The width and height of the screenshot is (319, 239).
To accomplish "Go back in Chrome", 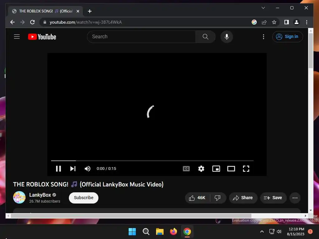I will pyautogui.click(x=12, y=22).
